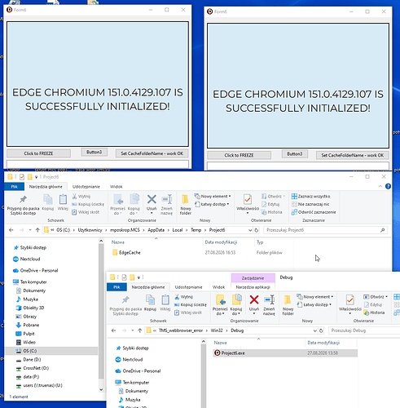Click Kopiuj do icon in Debug window ribbon
400x408 pixels.
coord(236,300)
